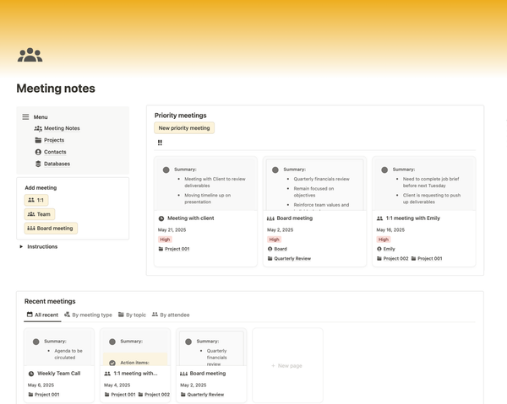Switch to the By meeting type tab
This screenshot has height=404, width=507.
[x=88, y=315]
